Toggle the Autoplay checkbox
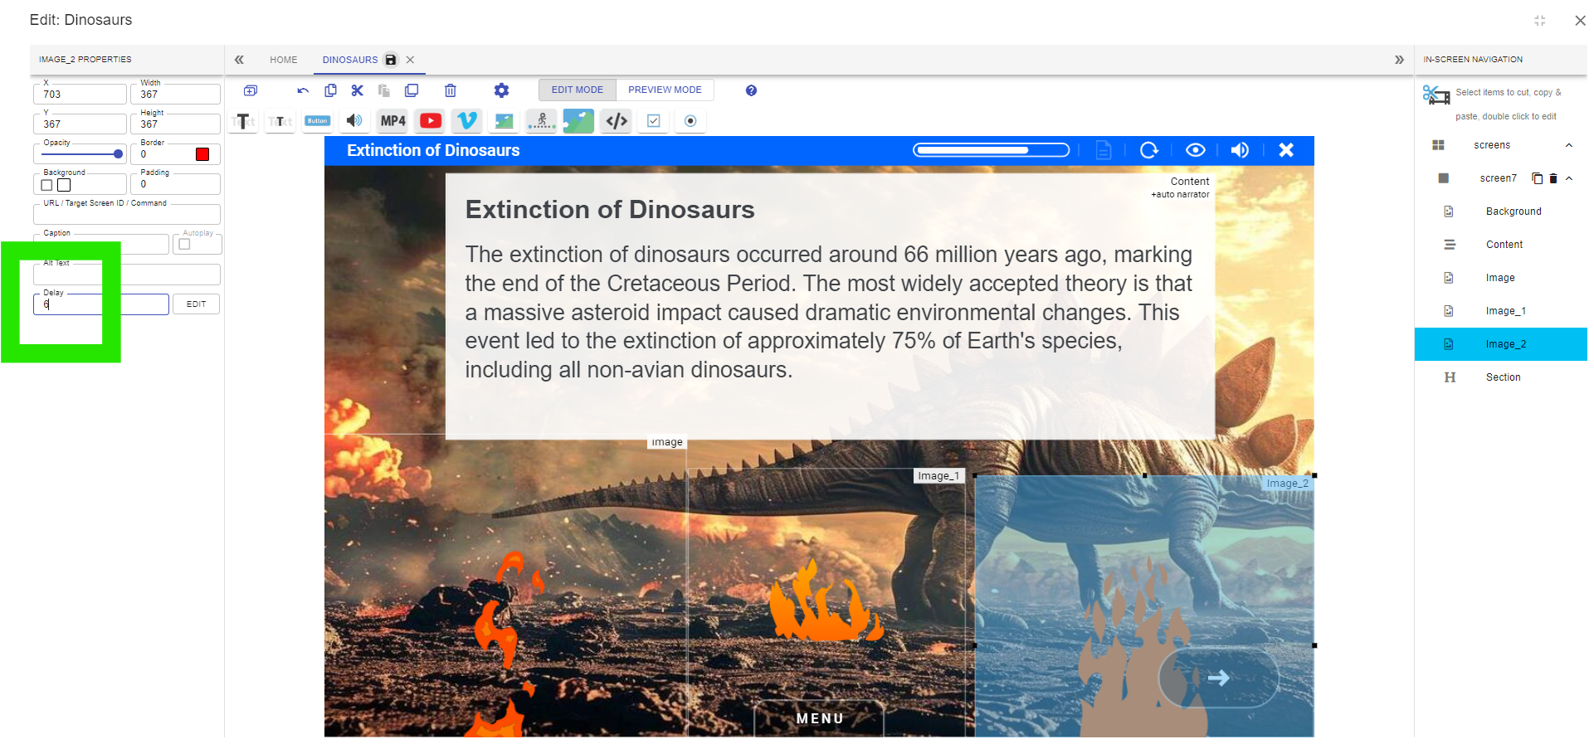 point(184,244)
